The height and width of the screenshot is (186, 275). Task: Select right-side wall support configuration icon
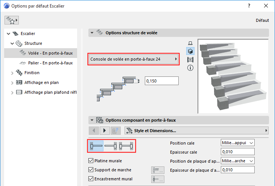point(111,146)
